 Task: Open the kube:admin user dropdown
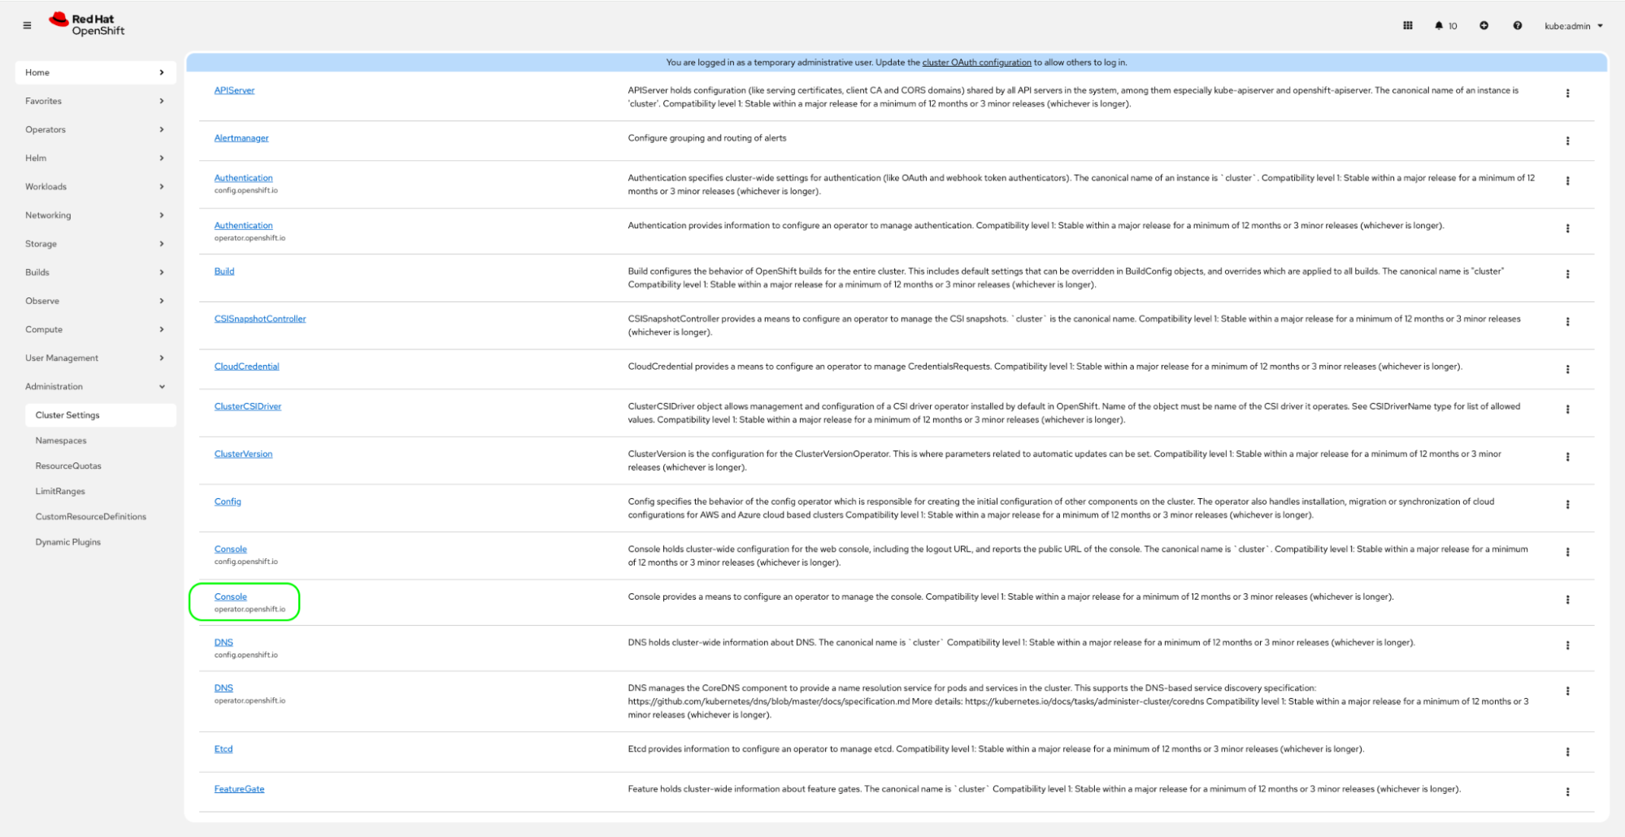(x=1573, y=26)
